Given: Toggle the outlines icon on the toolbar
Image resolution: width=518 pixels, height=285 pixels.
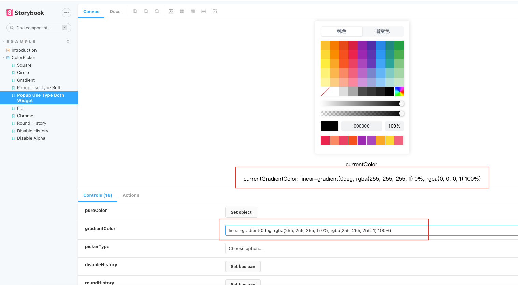Looking at the screenshot, I should pyautogui.click(x=215, y=11).
